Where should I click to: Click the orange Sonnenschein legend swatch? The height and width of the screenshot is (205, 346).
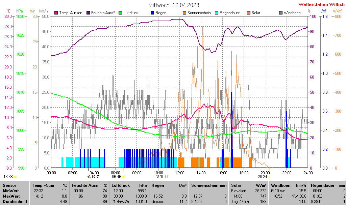pos(184,13)
